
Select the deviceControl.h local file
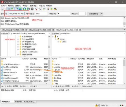(x=10, y=72)
